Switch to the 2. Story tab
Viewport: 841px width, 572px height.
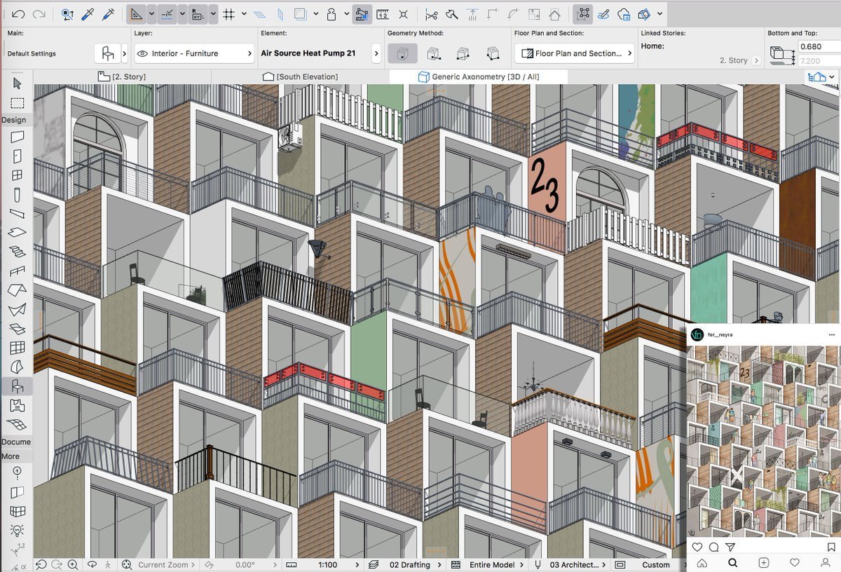coord(122,76)
